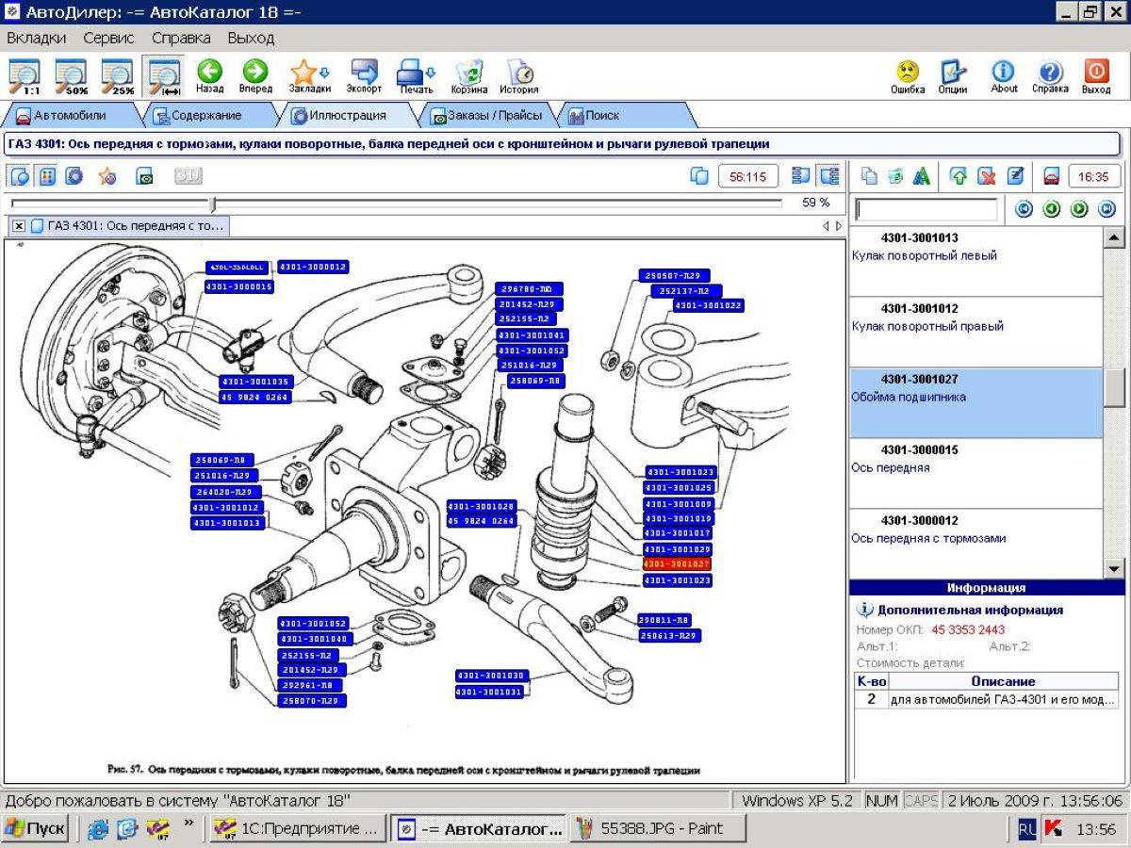Click part label 4301-3001030 on the diagram
Image resolution: width=1131 pixels, height=848 pixels.
tap(490, 677)
